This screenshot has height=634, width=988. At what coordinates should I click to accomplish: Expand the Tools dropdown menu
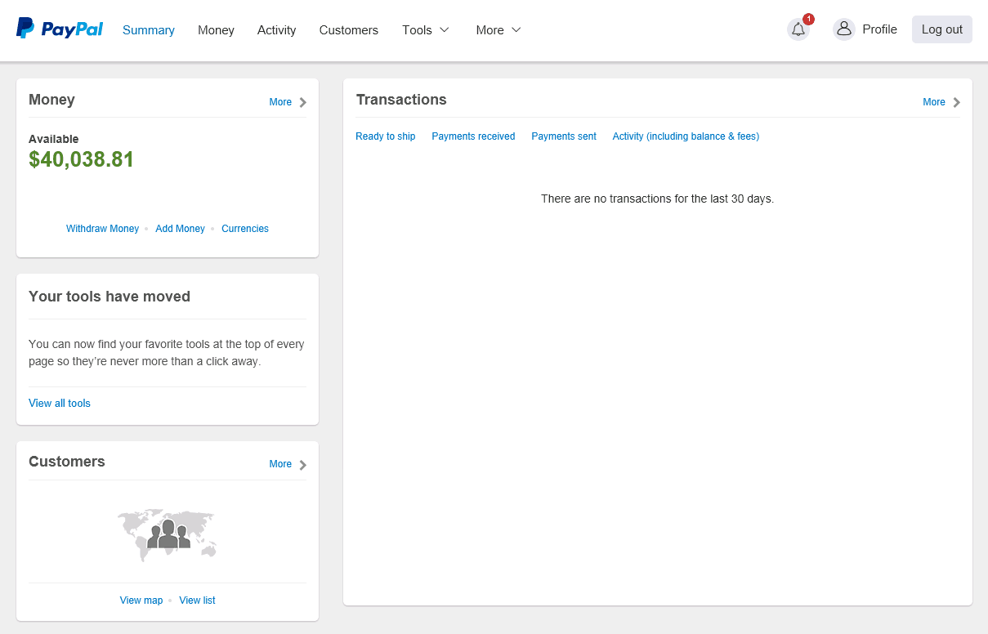(x=426, y=30)
